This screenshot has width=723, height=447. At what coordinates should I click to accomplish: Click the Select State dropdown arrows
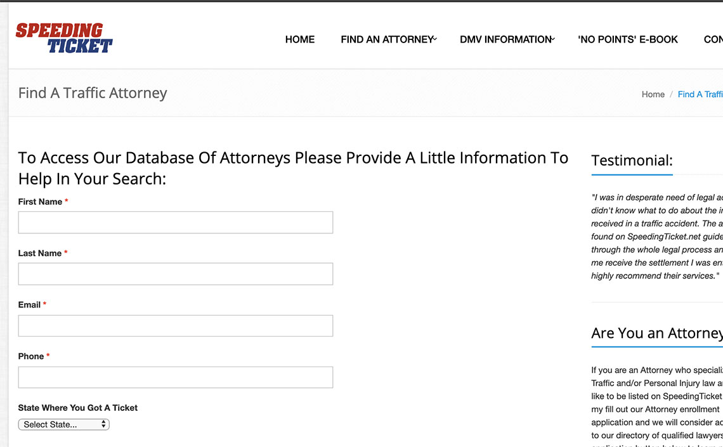103,424
